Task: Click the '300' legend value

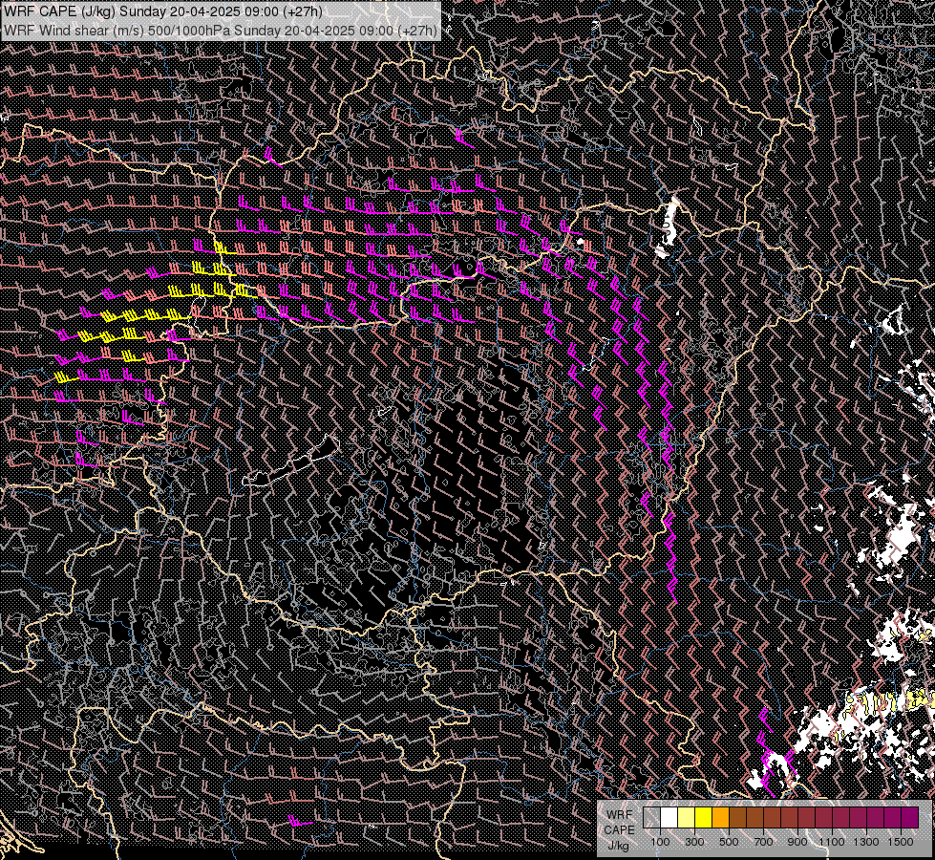Action: pos(694,842)
